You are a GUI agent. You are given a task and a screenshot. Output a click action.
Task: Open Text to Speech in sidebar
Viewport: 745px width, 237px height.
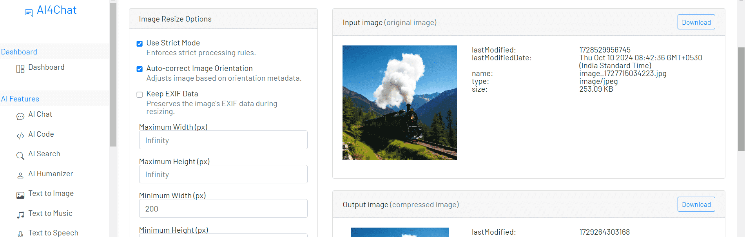(53, 233)
